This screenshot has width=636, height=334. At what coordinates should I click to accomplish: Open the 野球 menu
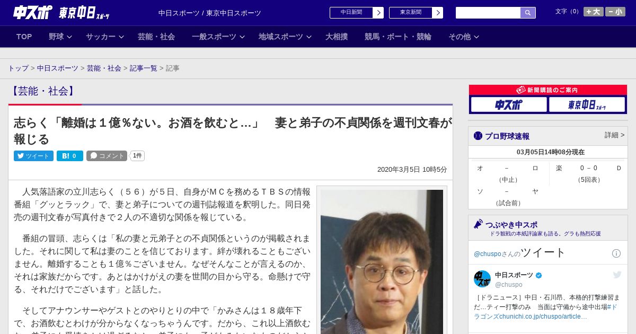56,37
